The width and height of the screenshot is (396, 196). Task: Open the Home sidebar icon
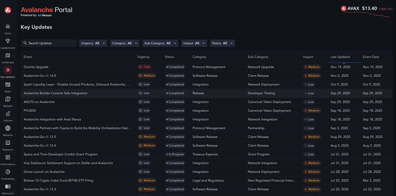(x=8, y=26)
